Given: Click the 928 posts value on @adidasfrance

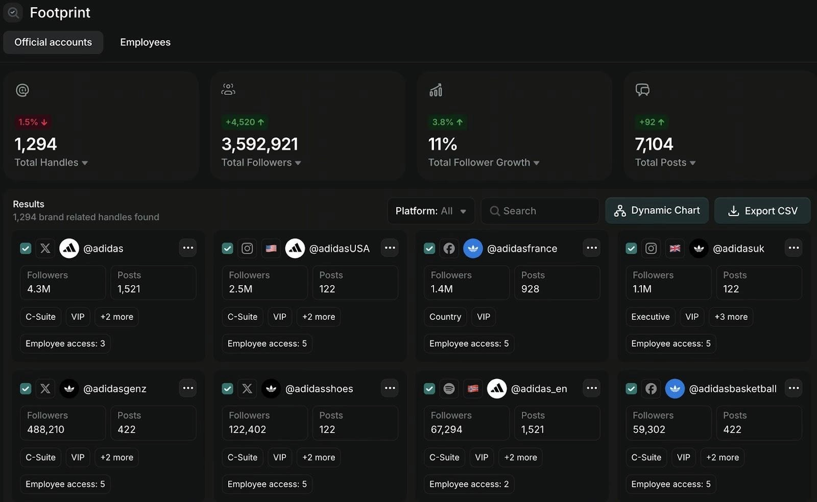Looking at the screenshot, I should [x=531, y=289].
